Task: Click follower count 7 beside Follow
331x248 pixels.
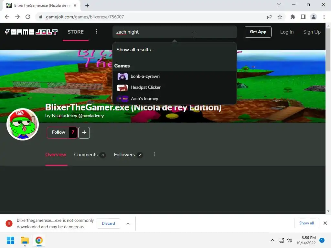Action: point(73,133)
